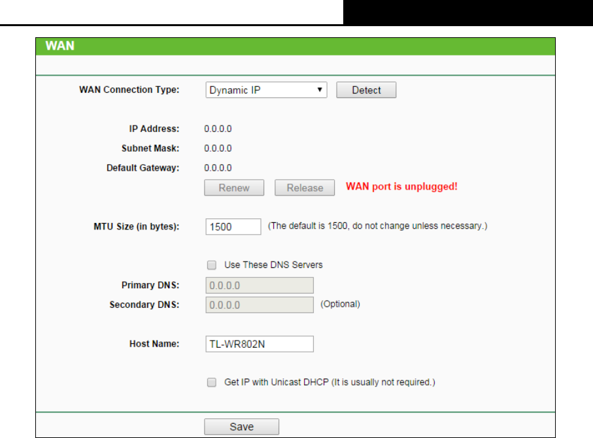Screen dimensions: 593x438
Task: Click the Host Name field TL-WR802N
Action: pos(260,344)
